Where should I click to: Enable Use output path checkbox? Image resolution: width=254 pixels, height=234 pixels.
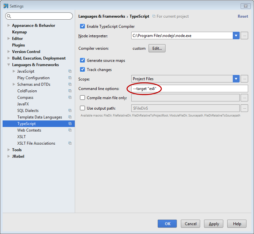tap(82, 108)
